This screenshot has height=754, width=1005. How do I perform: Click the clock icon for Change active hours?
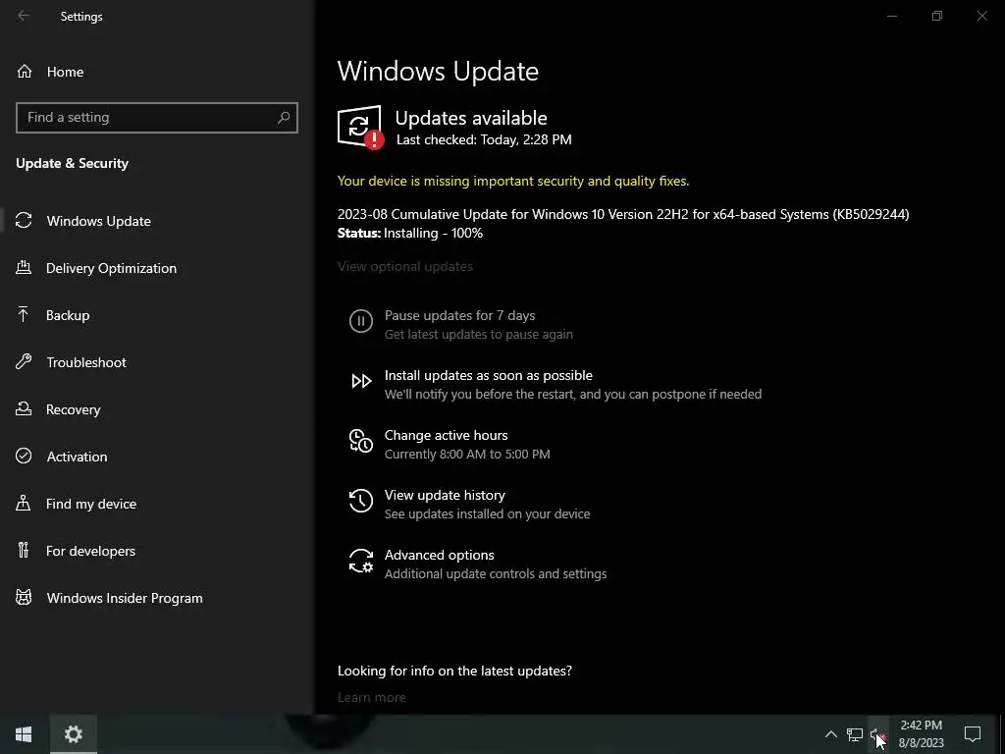point(361,441)
